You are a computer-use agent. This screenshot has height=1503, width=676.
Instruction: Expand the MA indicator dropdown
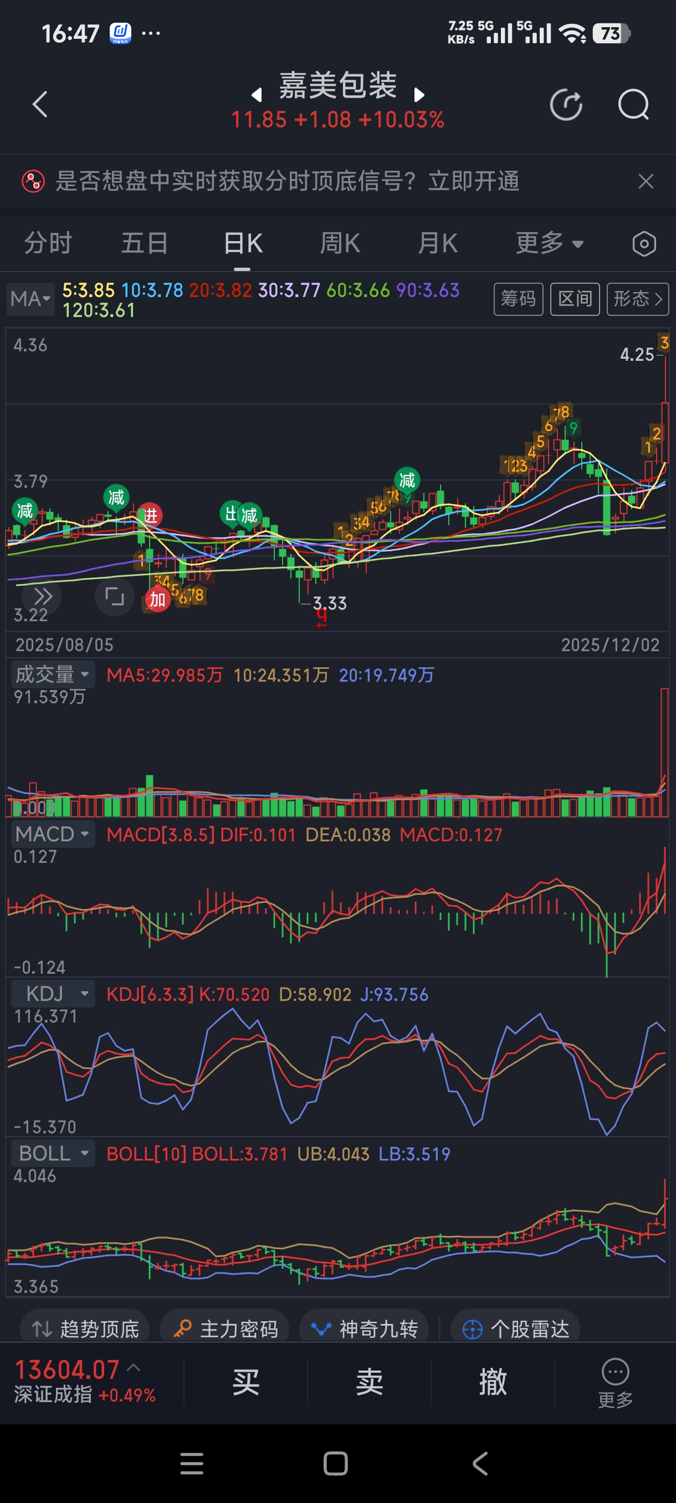[30, 299]
